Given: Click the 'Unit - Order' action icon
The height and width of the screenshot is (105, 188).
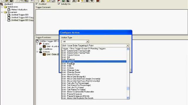Looking at the screenshot, I should click(44, 55).
